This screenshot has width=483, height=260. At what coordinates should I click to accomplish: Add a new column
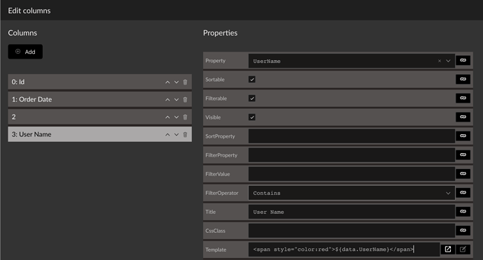click(25, 52)
